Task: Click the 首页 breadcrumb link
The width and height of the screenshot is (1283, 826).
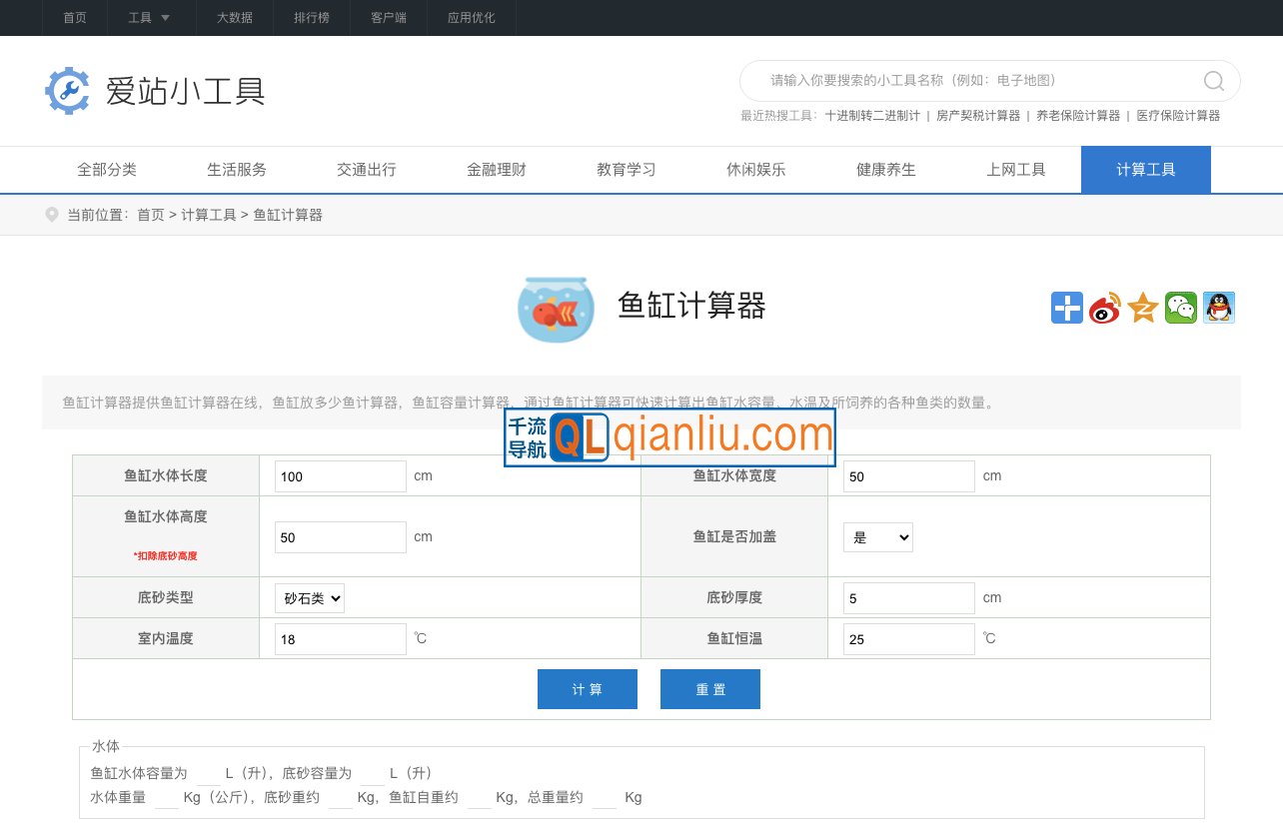Action: pyautogui.click(x=151, y=215)
